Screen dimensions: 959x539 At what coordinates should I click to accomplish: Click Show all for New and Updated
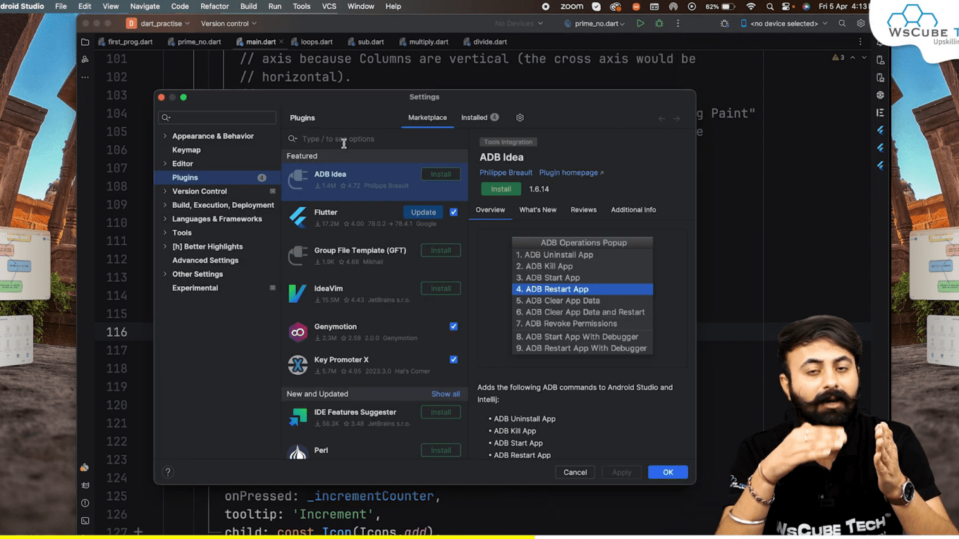pyautogui.click(x=446, y=394)
